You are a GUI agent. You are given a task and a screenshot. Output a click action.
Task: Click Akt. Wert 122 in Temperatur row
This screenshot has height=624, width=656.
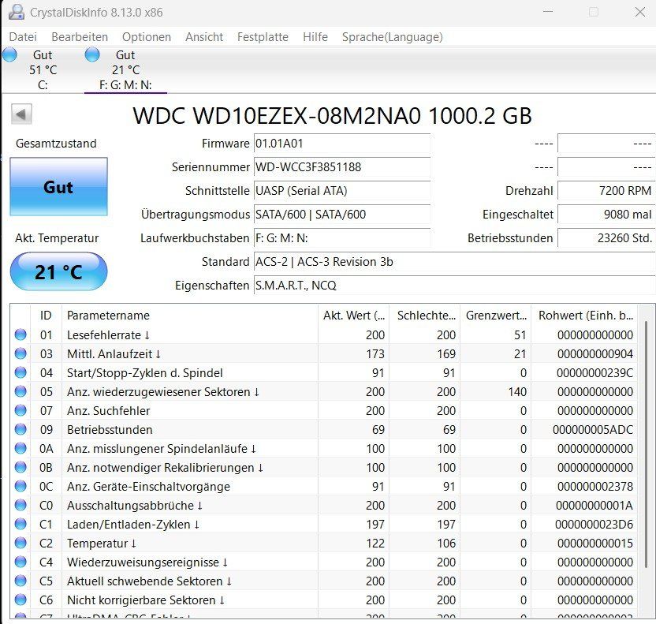[375, 544]
